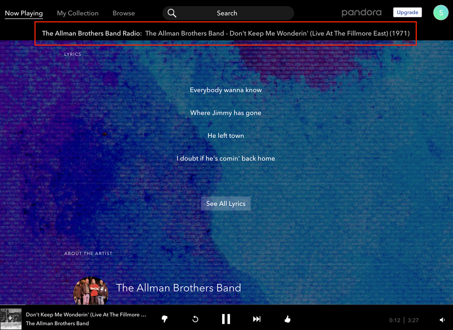Open the artist name under the song title
Image resolution: width=453 pixels, height=330 pixels.
57,323
